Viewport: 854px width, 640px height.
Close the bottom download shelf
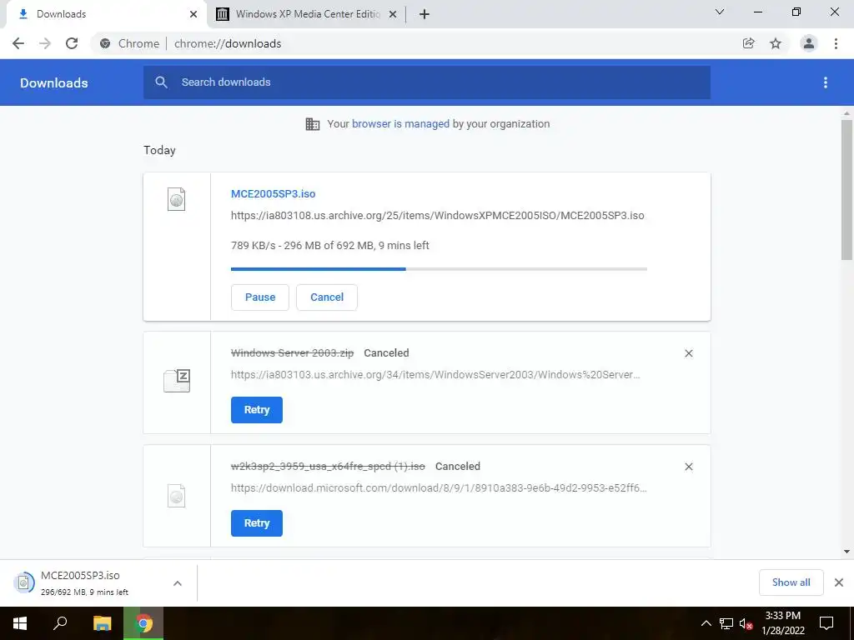click(x=839, y=582)
